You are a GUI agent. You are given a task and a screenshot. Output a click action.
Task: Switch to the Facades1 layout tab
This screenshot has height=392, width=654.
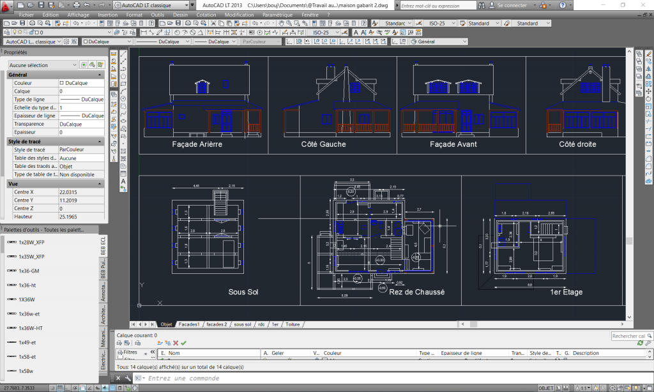tap(189, 324)
